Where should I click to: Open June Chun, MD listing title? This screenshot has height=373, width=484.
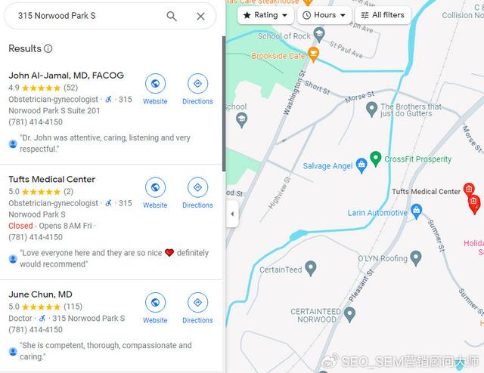[40, 294]
